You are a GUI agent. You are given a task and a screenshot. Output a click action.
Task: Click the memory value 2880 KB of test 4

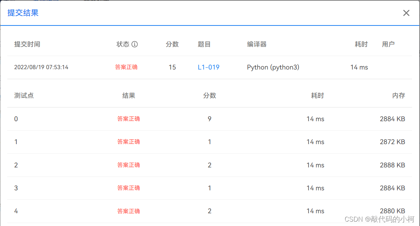[x=392, y=211]
